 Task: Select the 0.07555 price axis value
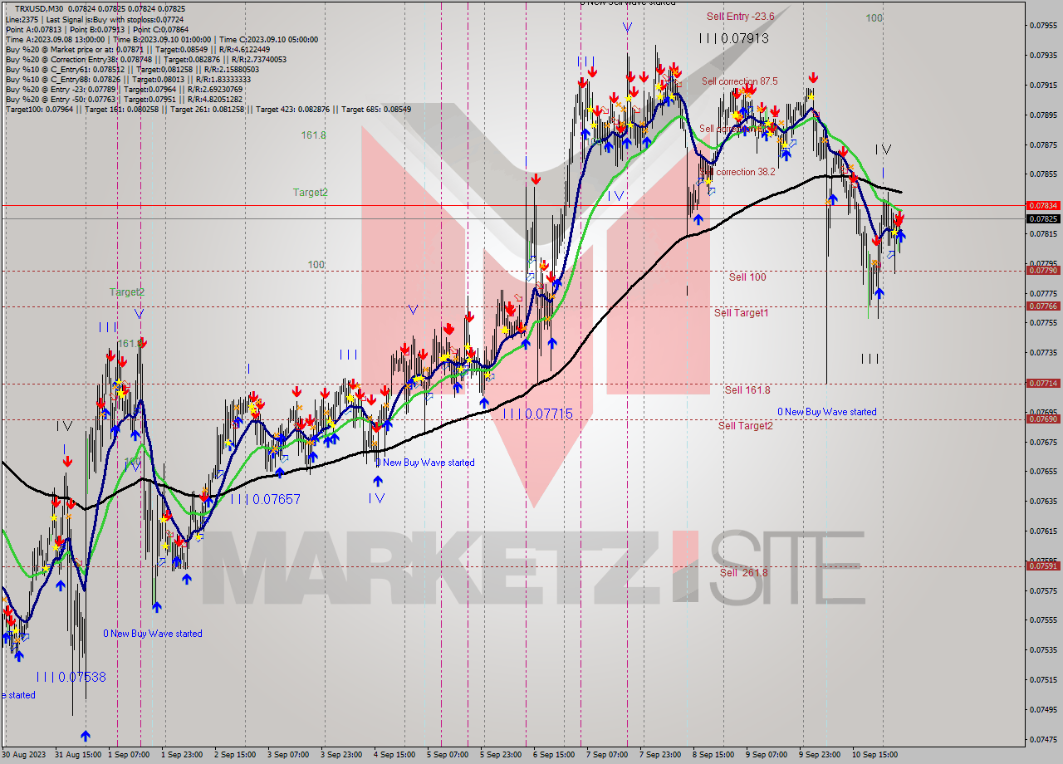point(1043,620)
